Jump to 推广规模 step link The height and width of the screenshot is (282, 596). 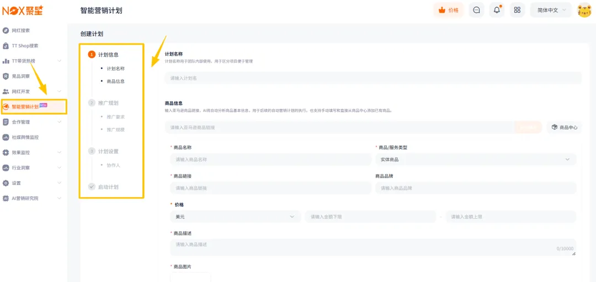(x=115, y=130)
